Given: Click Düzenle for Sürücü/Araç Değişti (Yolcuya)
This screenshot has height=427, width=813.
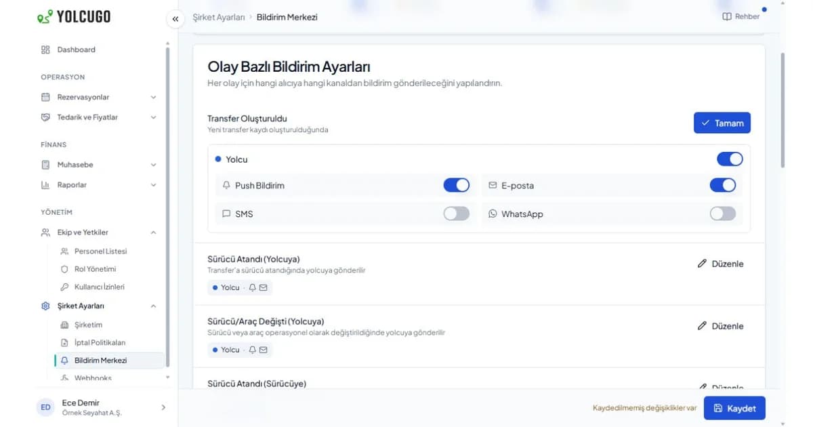Looking at the screenshot, I should pyautogui.click(x=720, y=326).
